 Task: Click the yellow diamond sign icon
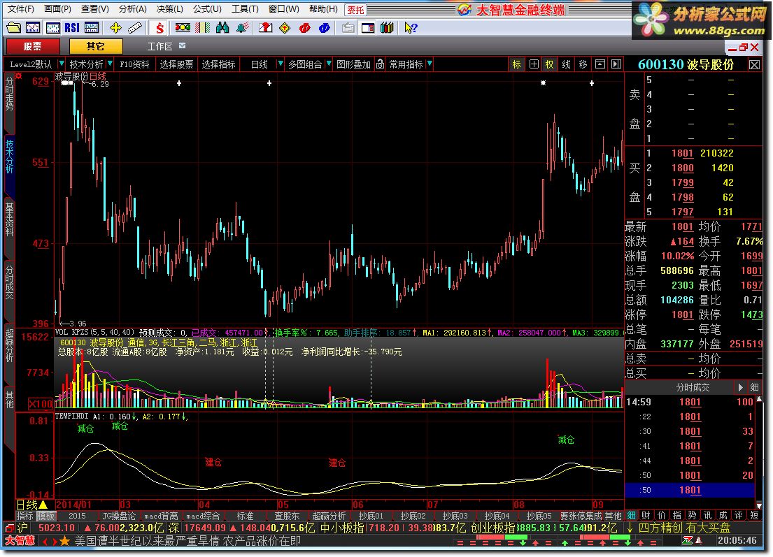[x=285, y=28]
